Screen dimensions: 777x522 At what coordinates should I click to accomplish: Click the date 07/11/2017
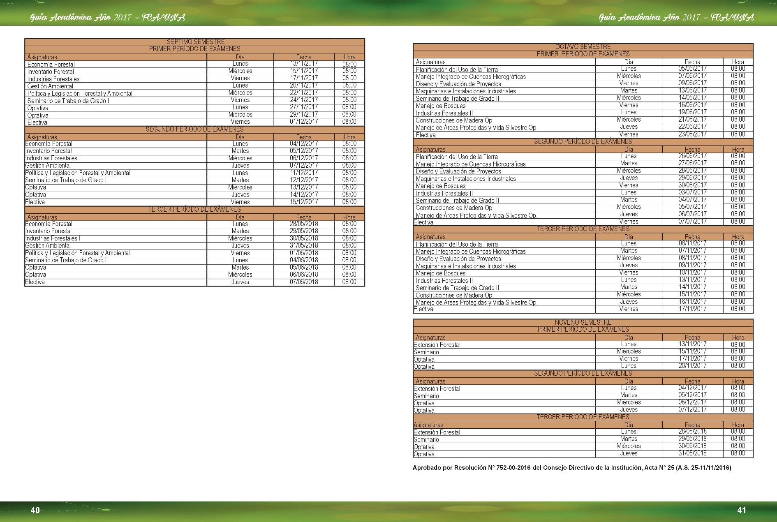692,251
